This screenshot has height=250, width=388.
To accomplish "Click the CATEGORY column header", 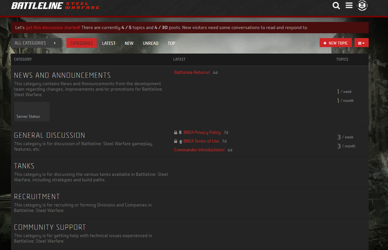I will click(23, 59).
